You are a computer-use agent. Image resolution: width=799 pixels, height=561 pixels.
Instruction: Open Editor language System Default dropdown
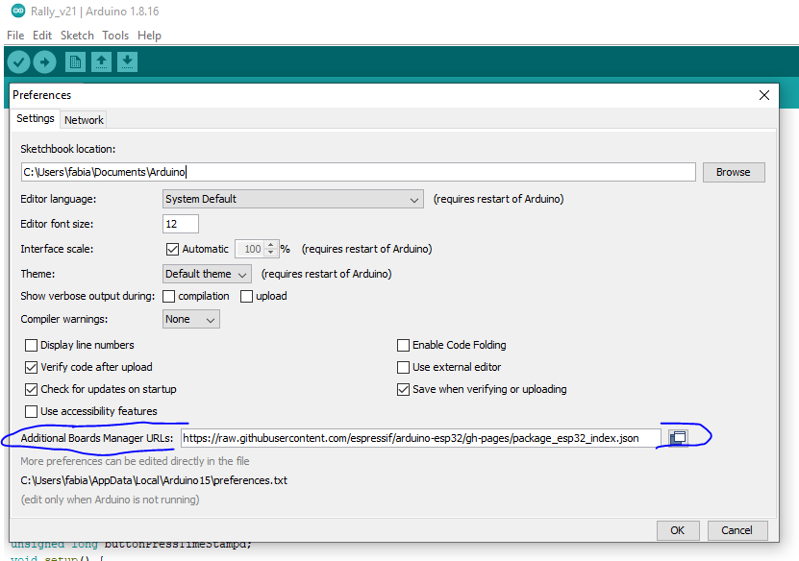pos(293,199)
